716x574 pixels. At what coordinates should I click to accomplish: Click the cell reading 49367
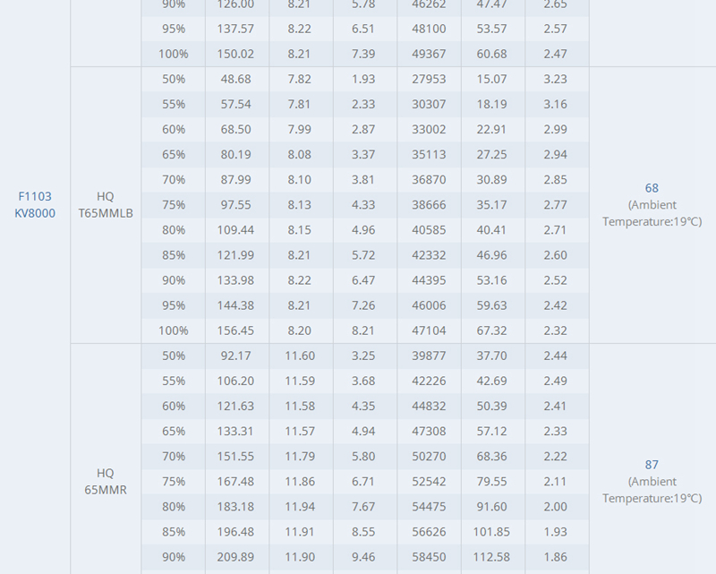pyautogui.click(x=429, y=54)
